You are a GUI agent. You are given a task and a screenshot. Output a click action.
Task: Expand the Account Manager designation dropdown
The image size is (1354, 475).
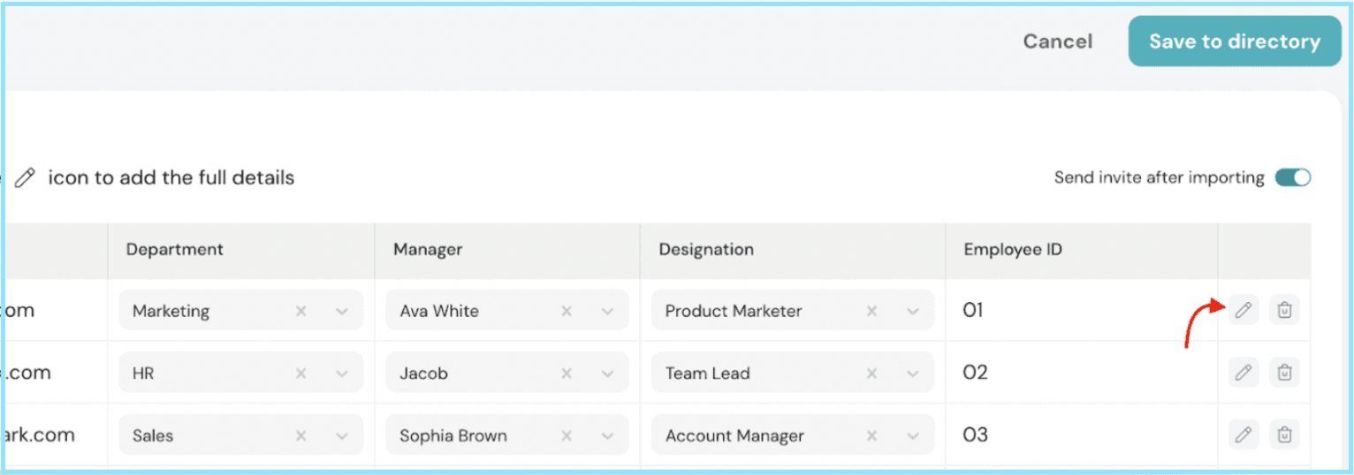[x=913, y=435]
